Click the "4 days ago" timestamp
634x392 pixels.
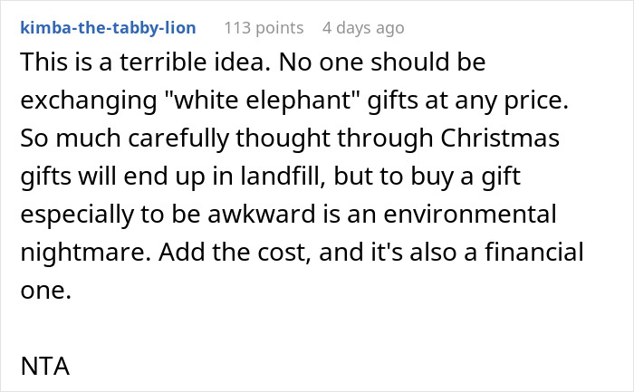363,28
